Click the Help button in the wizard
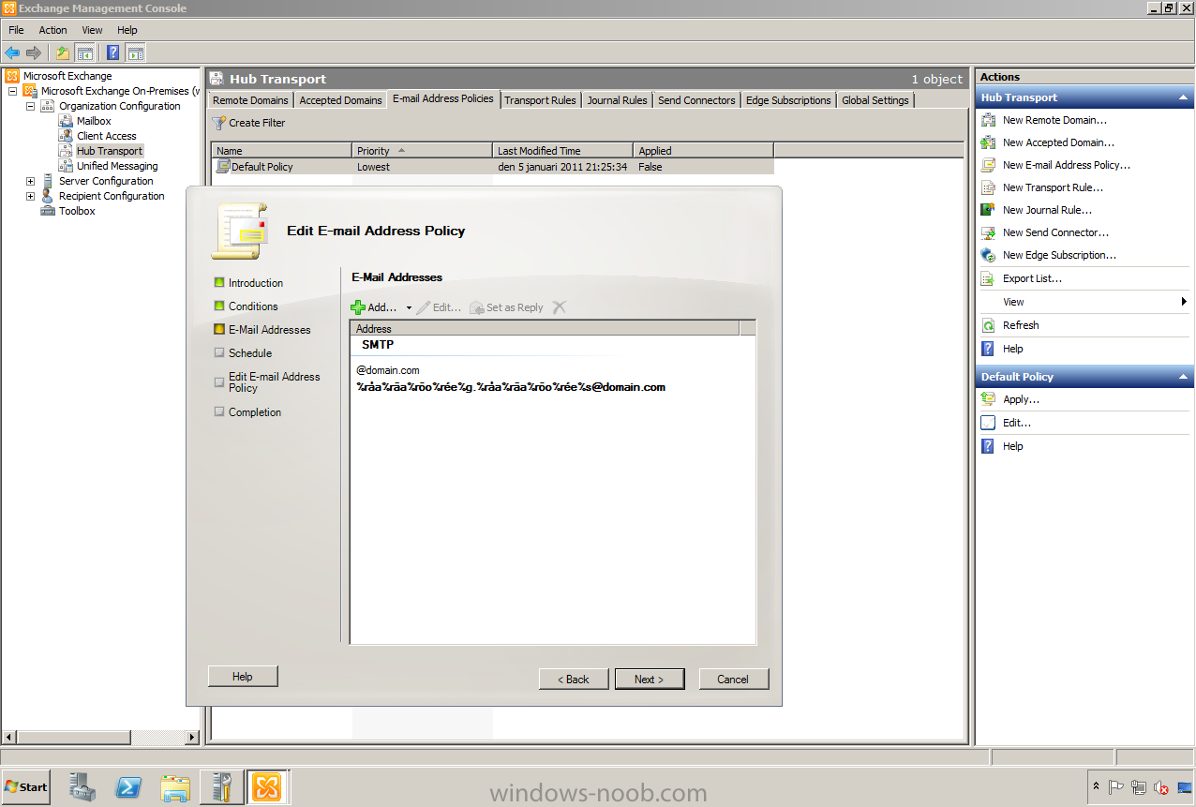1196x807 pixels. (x=243, y=676)
